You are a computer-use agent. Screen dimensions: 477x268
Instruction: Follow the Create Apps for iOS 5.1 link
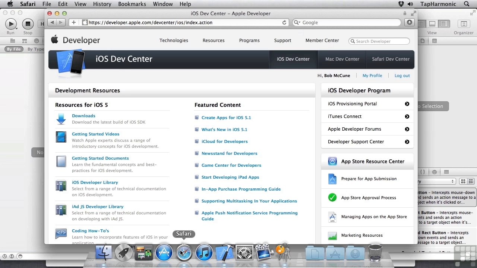tap(226, 118)
